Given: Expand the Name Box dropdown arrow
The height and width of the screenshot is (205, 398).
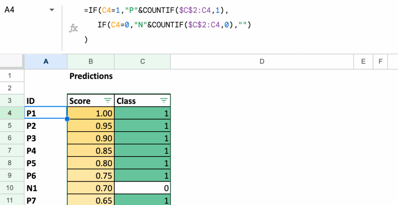Looking at the screenshot, I should click(52, 10).
